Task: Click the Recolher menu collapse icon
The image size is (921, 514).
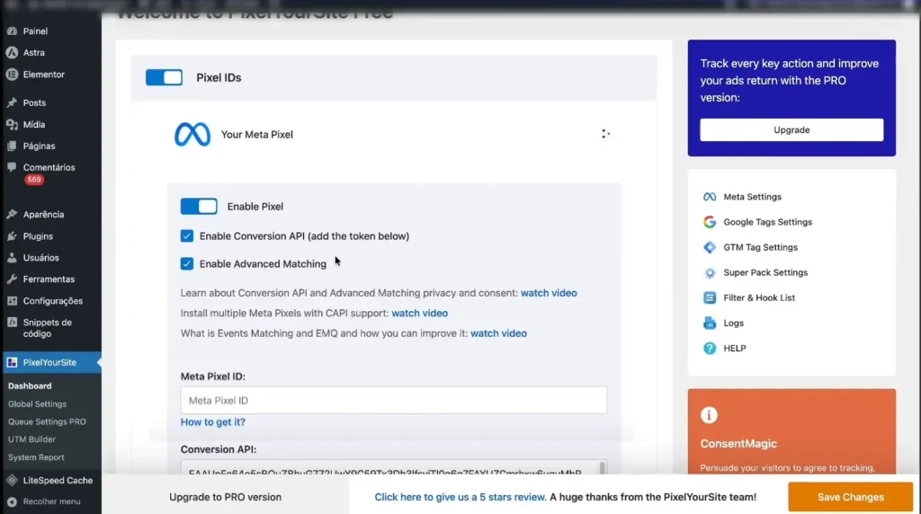Action: tap(12, 501)
